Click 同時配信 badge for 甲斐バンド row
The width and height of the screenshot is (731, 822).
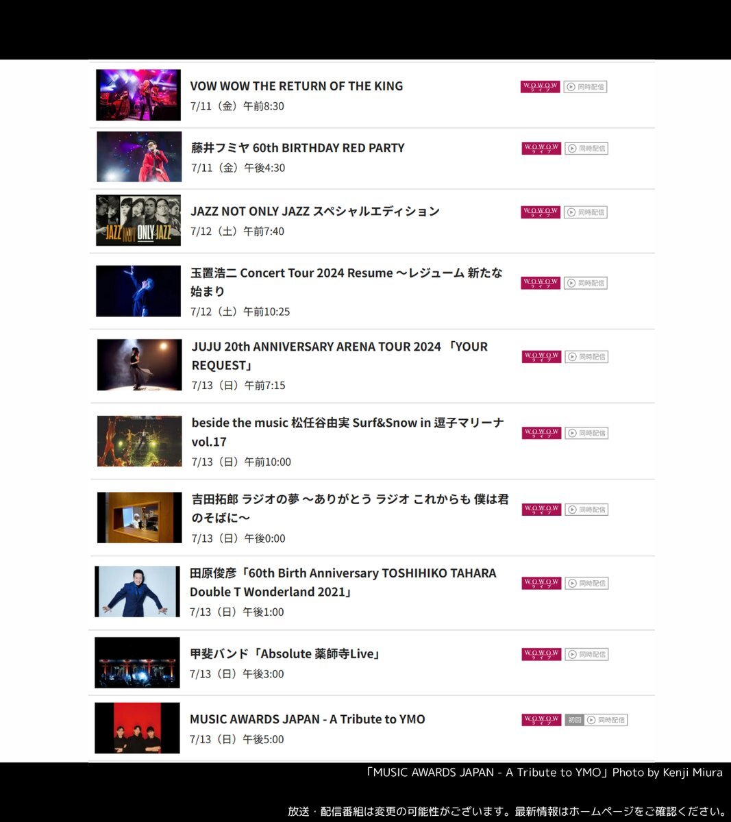(586, 654)
